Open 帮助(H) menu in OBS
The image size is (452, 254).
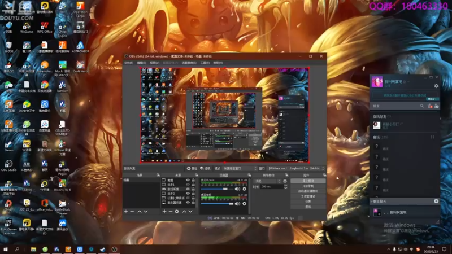tap(218, 63)
